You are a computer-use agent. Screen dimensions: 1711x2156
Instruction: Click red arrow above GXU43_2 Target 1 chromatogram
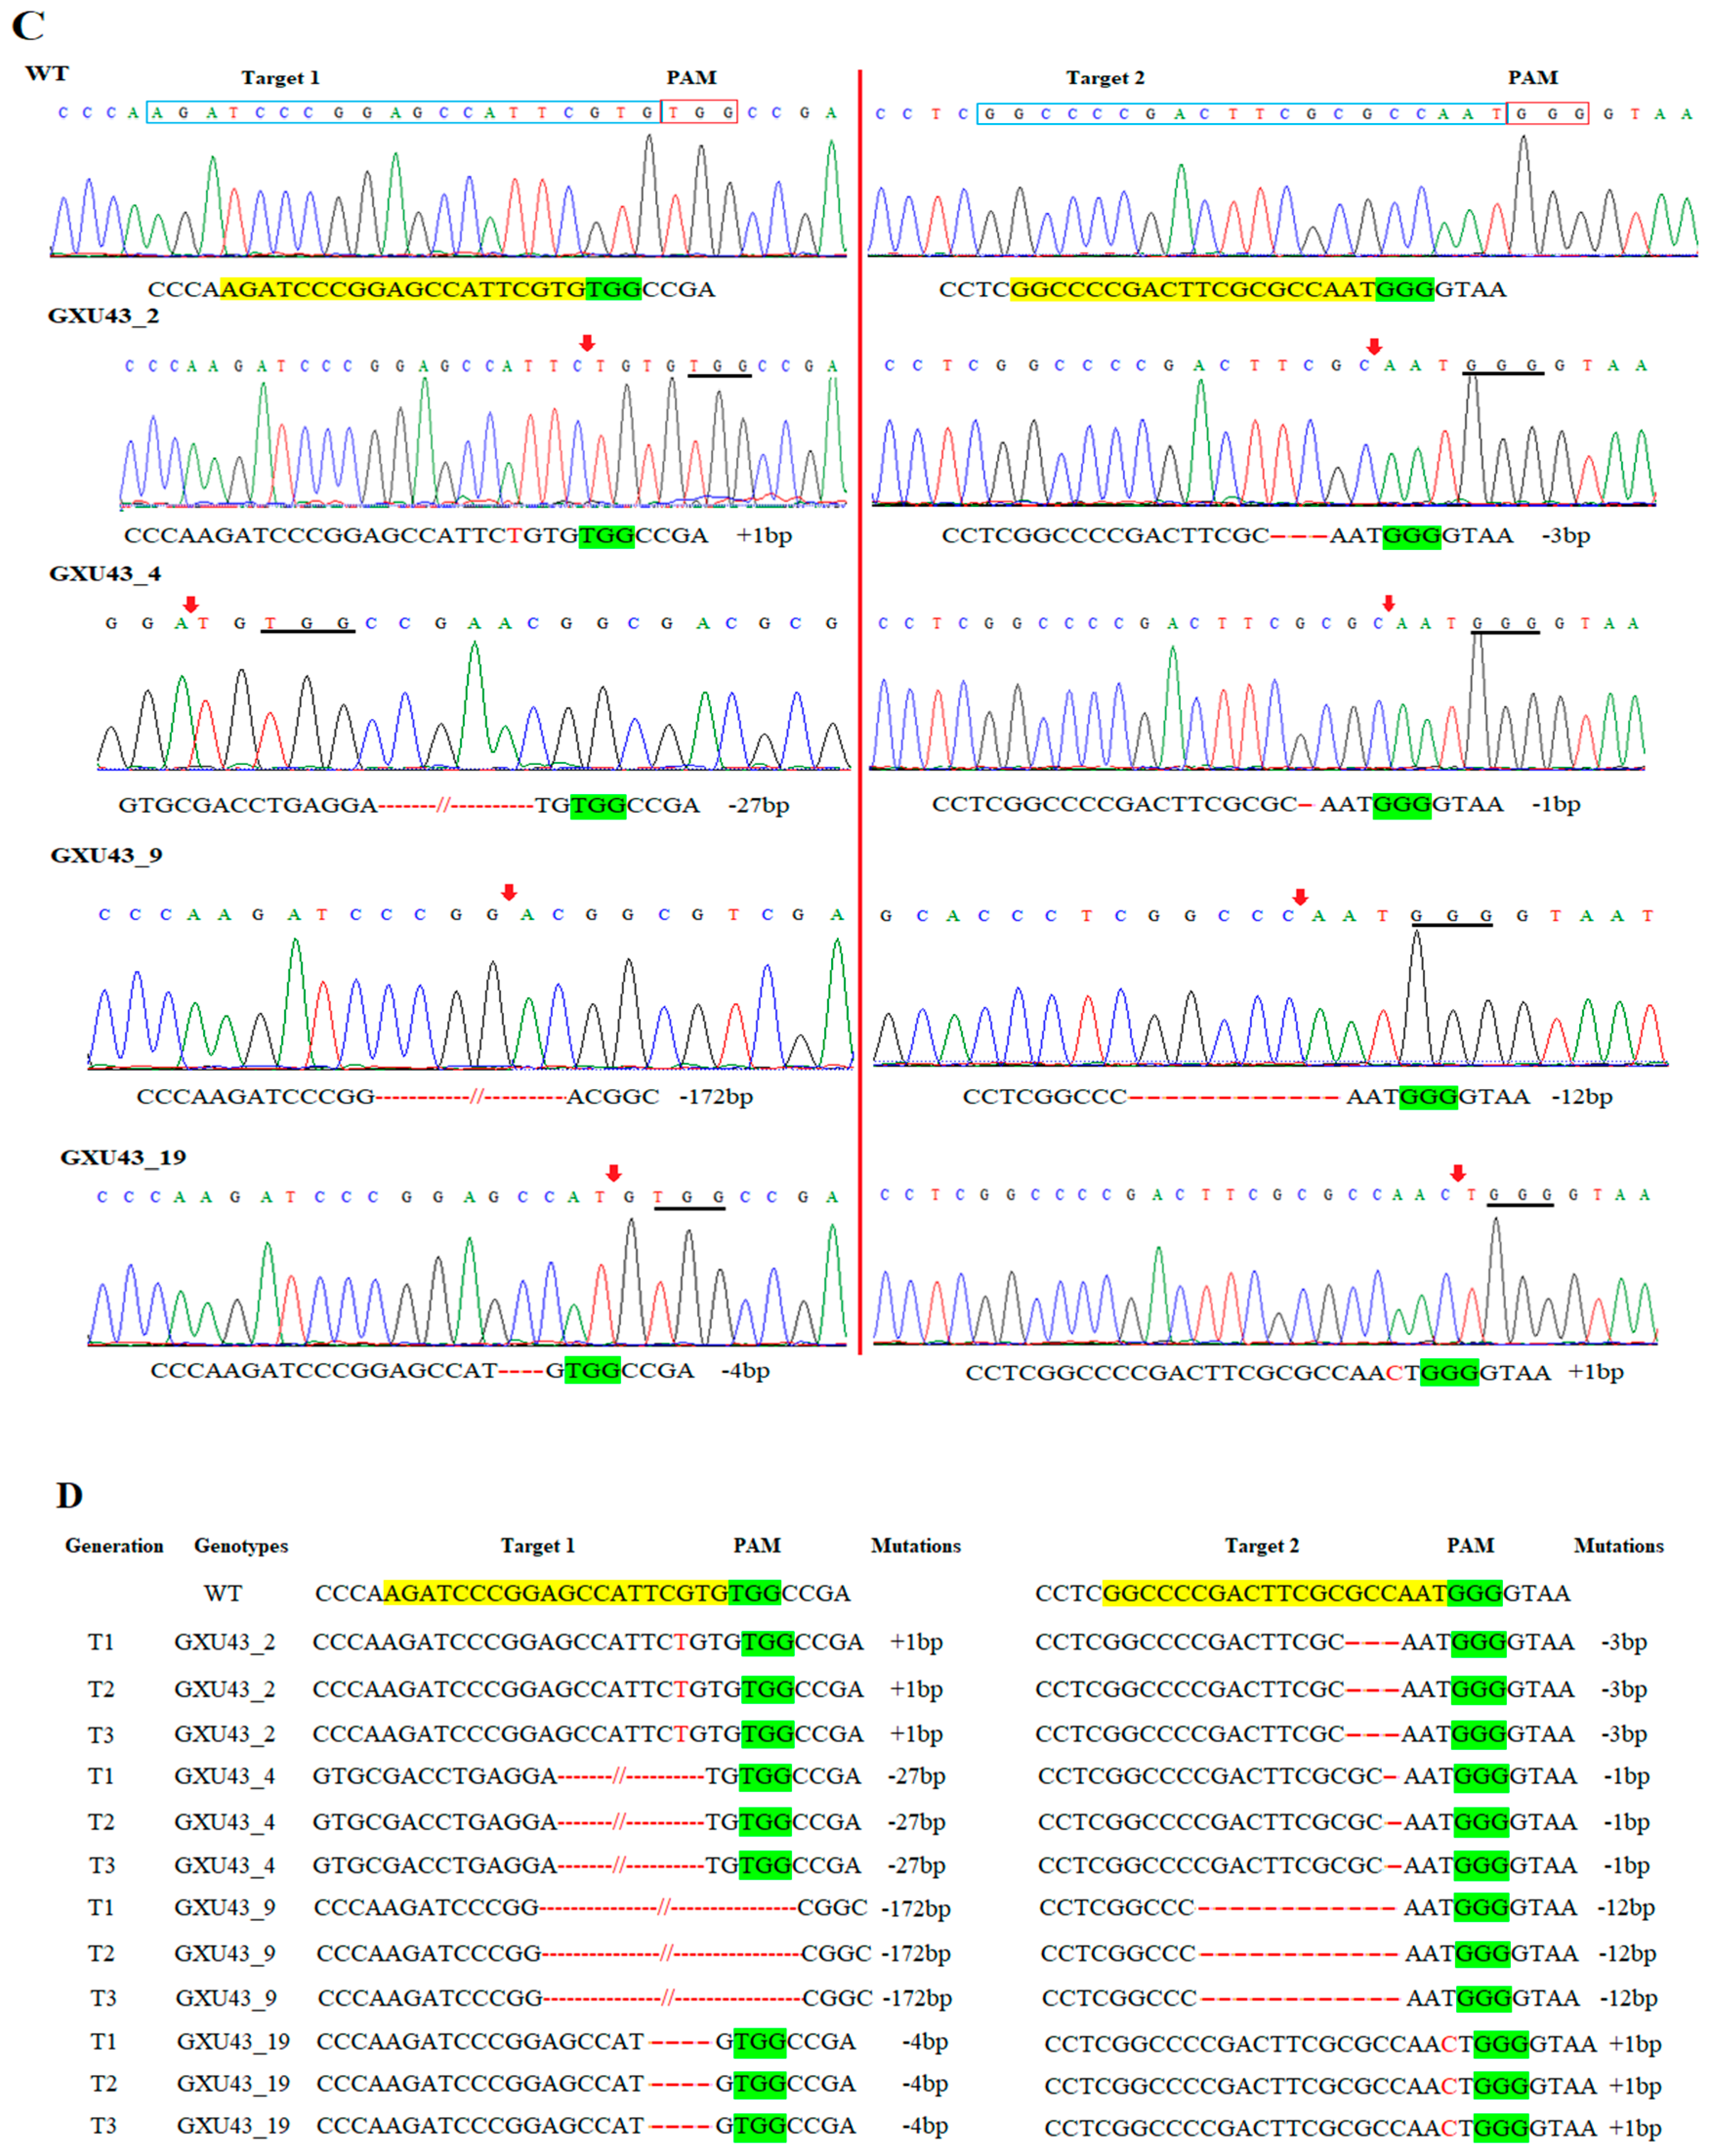pos(587,343)
